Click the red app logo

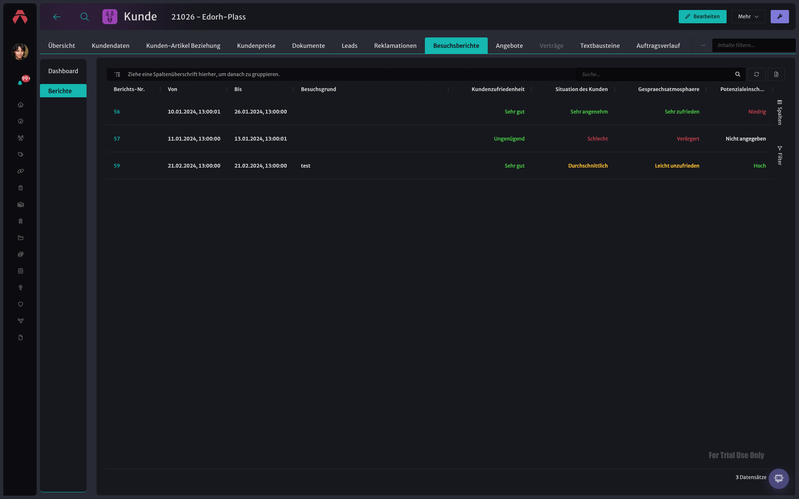tap(20, 17)
